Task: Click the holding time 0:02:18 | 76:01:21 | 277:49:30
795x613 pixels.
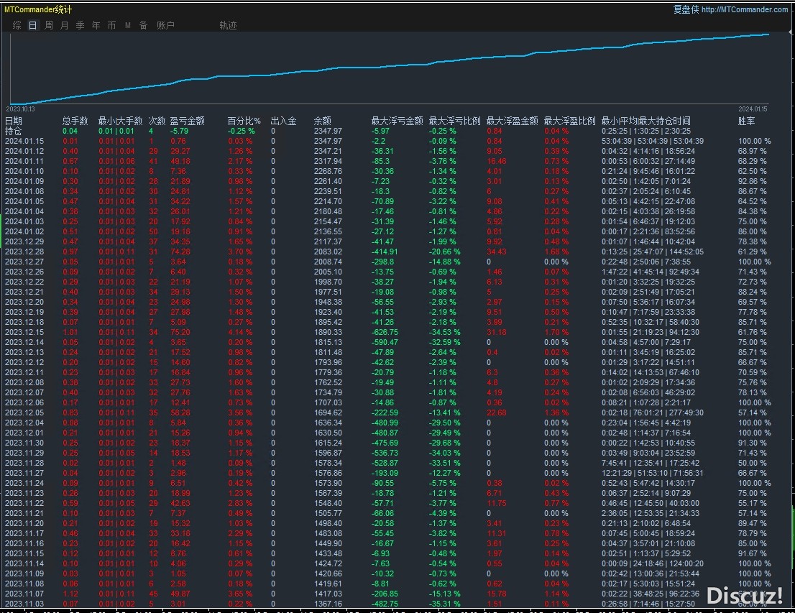Action: [653, 412]
